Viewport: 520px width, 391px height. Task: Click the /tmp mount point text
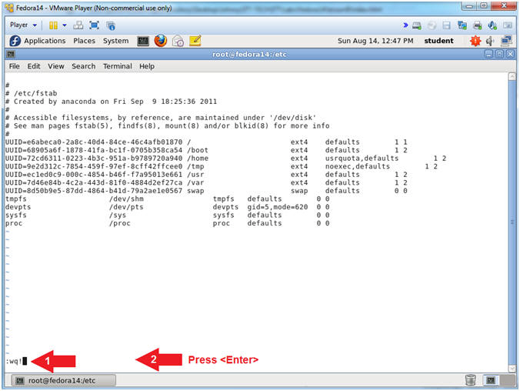(x=195, y=166)
